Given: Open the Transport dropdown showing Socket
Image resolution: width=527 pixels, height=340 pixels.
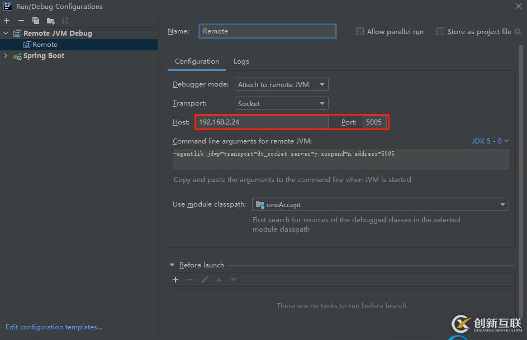Looking at the screenshot, I should pyautogui.click(x=281, y=104).
